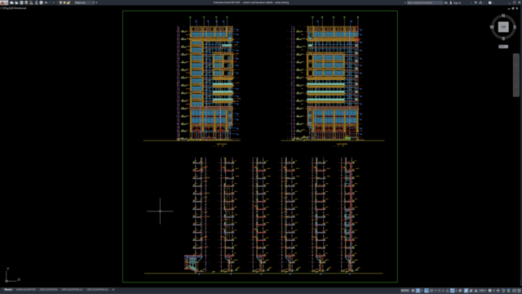Click the annotation scale A icon
The height and width of the screenshot is (294, 522).
[476, 291]
